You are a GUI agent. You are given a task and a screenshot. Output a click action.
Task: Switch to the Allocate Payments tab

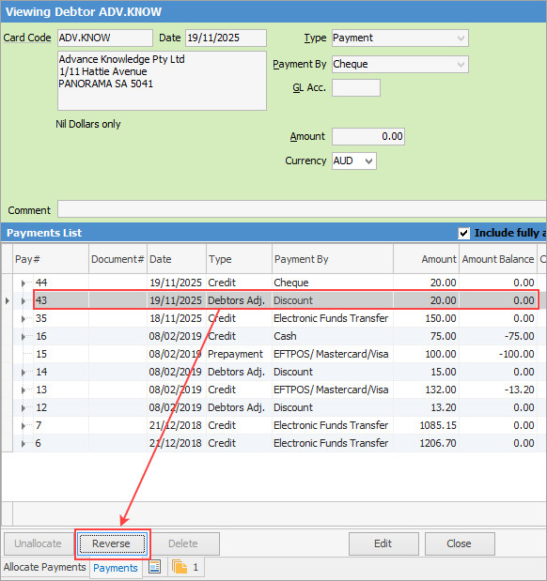click(44, 567)
